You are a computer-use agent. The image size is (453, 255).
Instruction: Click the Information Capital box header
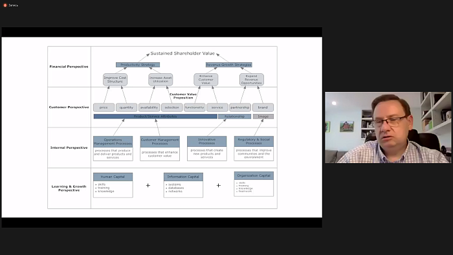tap(183, 177)
